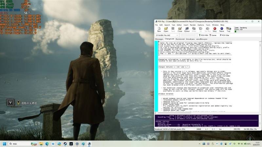The width and height of the screenshot is (262, 147).
Task: Stop the render with the Stop icon
Action: [215, 29]
